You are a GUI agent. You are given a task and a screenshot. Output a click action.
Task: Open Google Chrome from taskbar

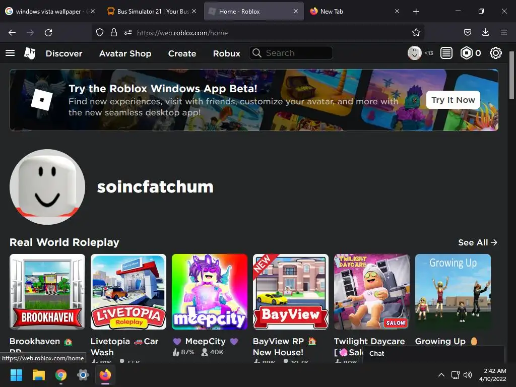(x=61, y=375)
